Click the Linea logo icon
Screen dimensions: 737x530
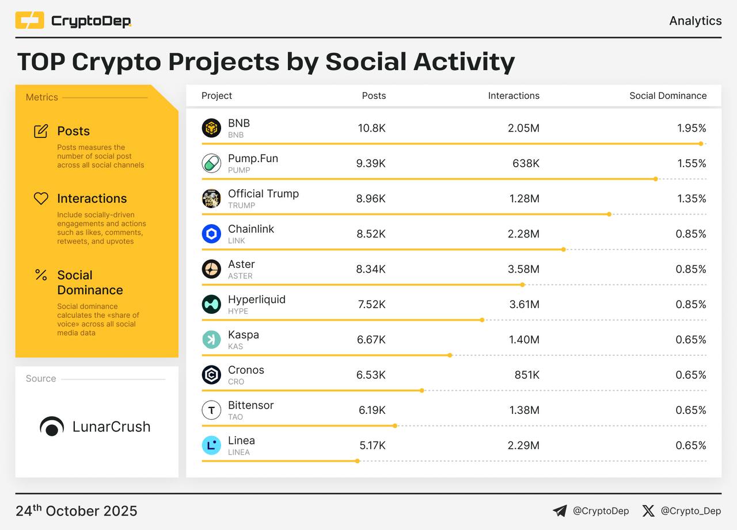(211, 445)
